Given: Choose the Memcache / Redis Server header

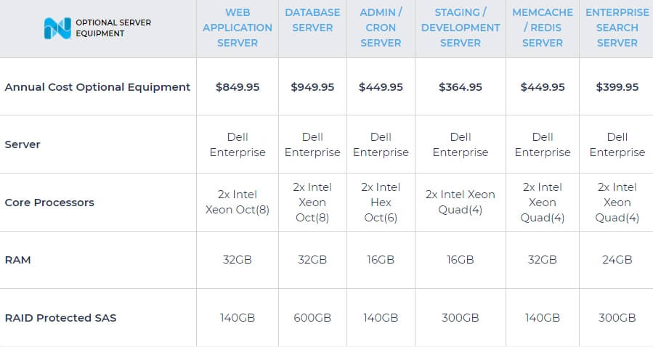Looking at the screenshot, I should click(543, 28).
